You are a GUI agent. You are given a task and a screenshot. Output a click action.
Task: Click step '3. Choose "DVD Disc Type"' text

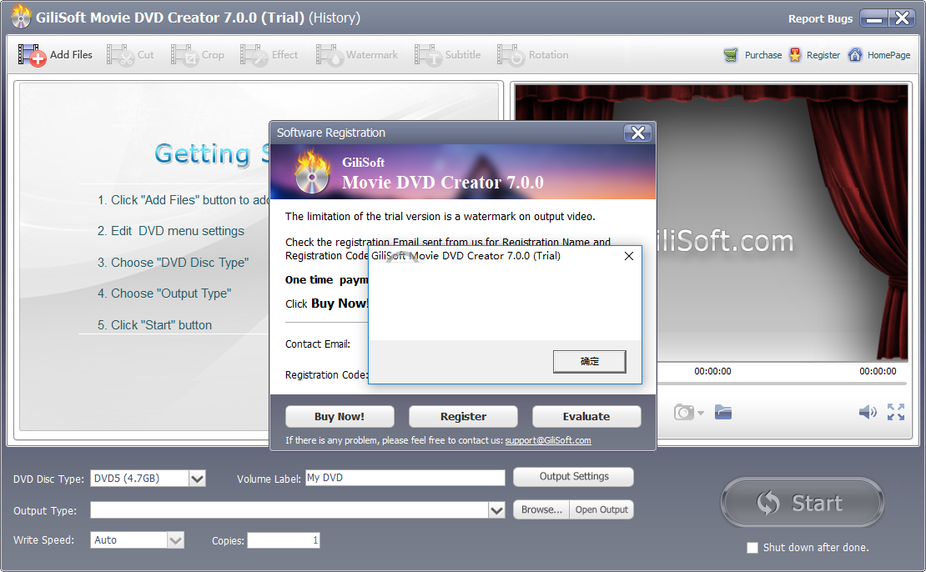click(173, 262)
